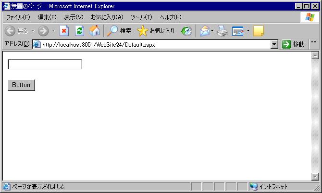Open the お気に入り(A) menu

107,17
